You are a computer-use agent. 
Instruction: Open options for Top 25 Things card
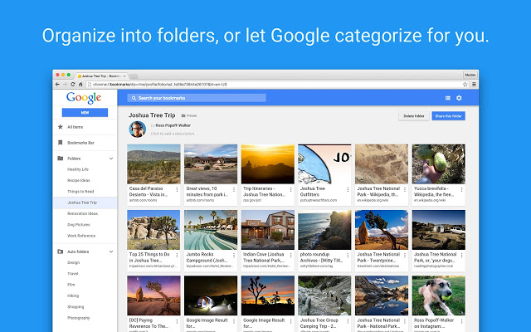click(x=177, y=256)
